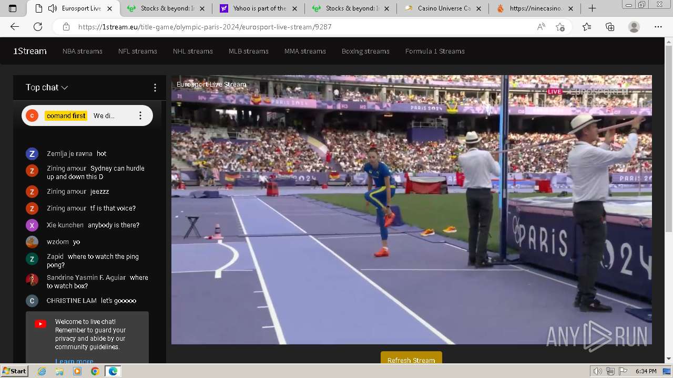Open Edge Settings and more menu
This screenshot has height=378, width=673.
tap(658, 27)
